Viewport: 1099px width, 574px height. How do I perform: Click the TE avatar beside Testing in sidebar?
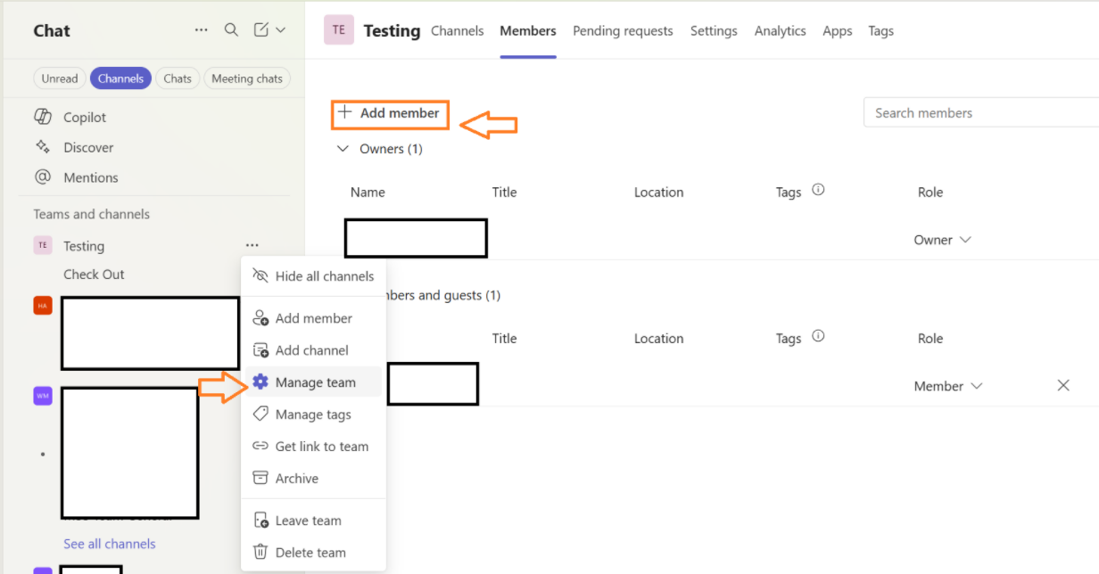(43, 245)
